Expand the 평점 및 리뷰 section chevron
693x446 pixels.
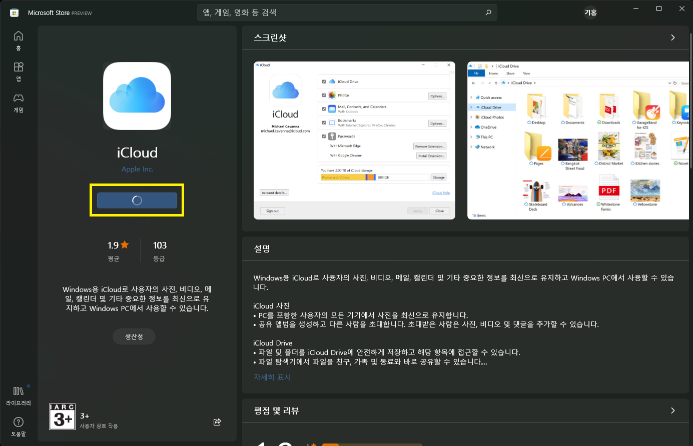672,410
